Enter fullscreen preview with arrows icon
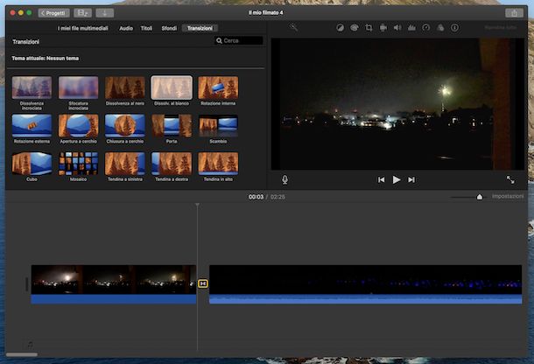This screenshot has height=364, width=534. (x=510, y=179)
